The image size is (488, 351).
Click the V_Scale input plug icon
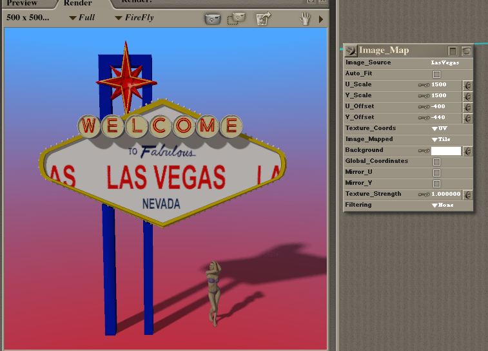(467, 96)
